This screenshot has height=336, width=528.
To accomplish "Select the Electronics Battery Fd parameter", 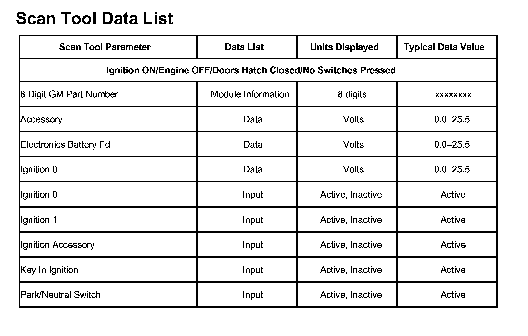I will pos(65,144).
